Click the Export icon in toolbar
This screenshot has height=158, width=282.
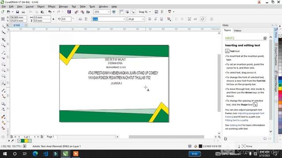(x=82, y=12)
